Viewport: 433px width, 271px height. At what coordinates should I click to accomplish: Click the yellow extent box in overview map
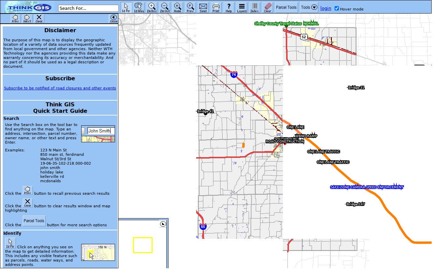coord(142,245)
